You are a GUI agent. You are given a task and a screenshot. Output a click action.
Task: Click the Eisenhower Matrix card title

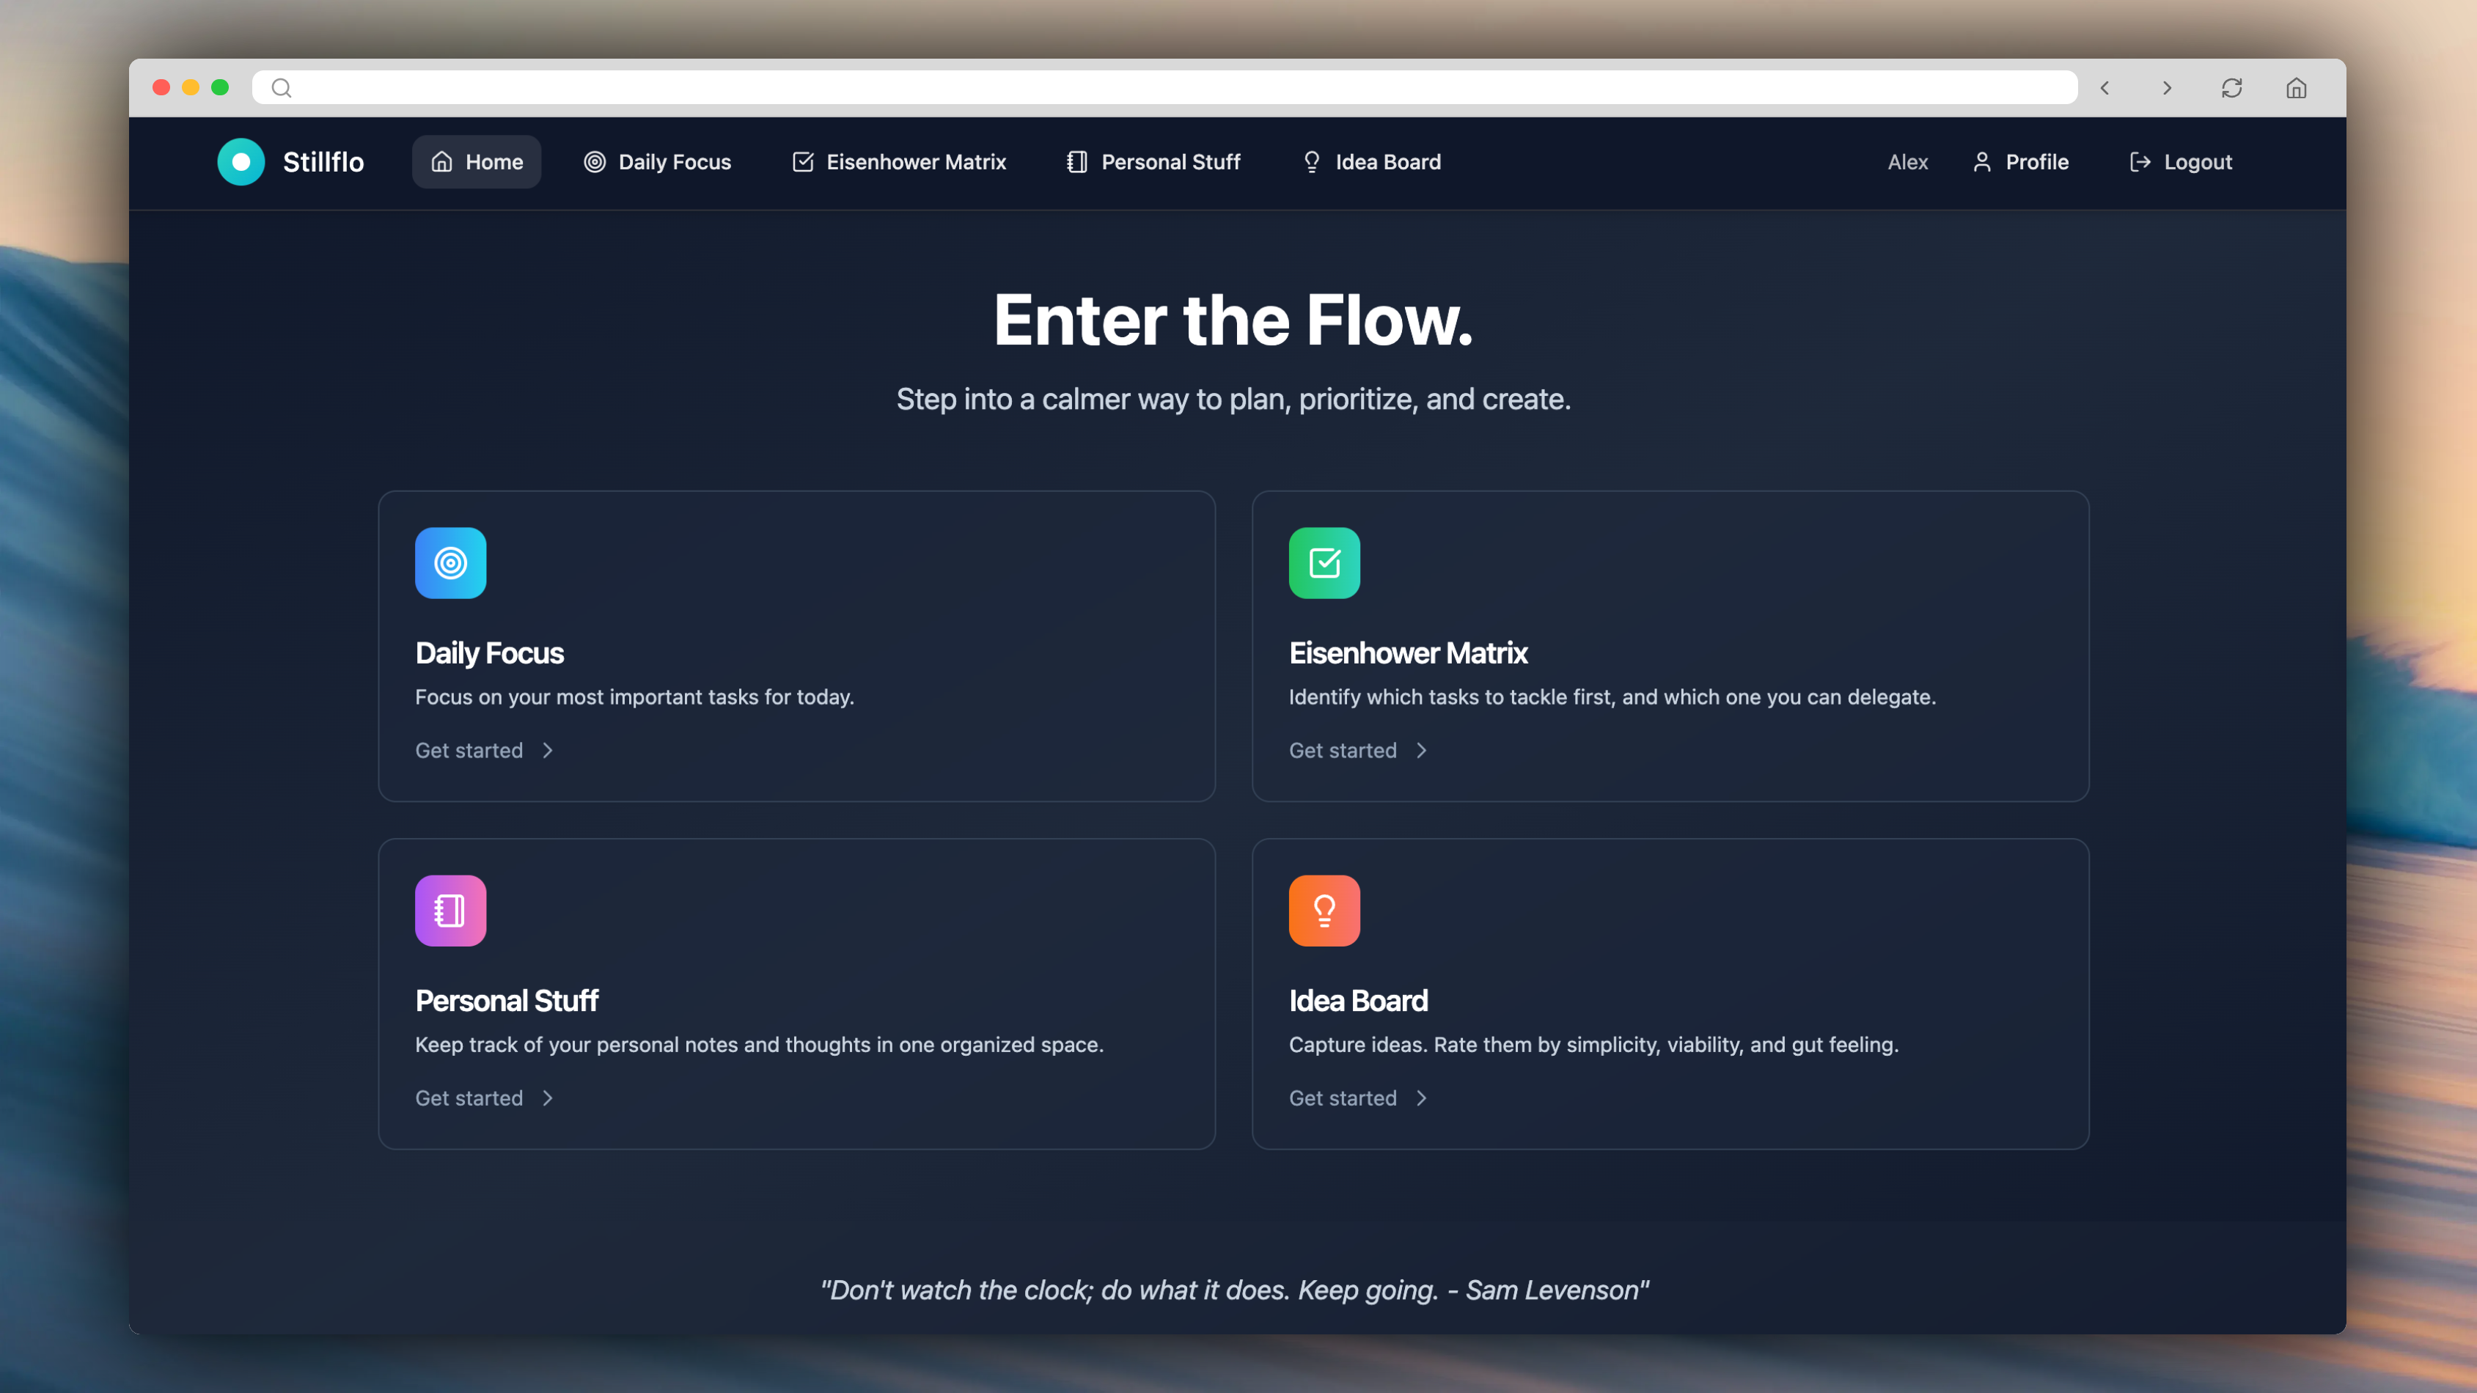[x=1408, y=653]
